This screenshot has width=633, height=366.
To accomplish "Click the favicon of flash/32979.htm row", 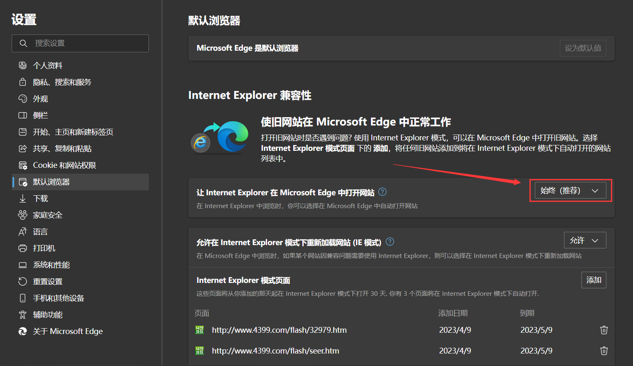I will [200, 330].
